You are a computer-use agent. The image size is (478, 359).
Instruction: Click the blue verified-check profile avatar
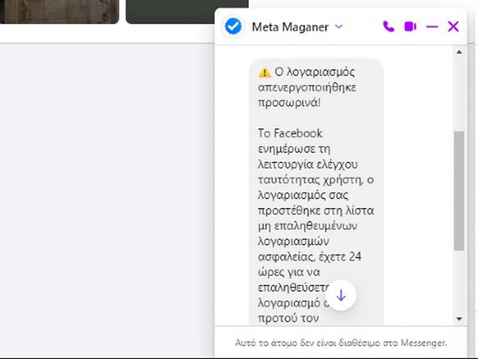233,26
